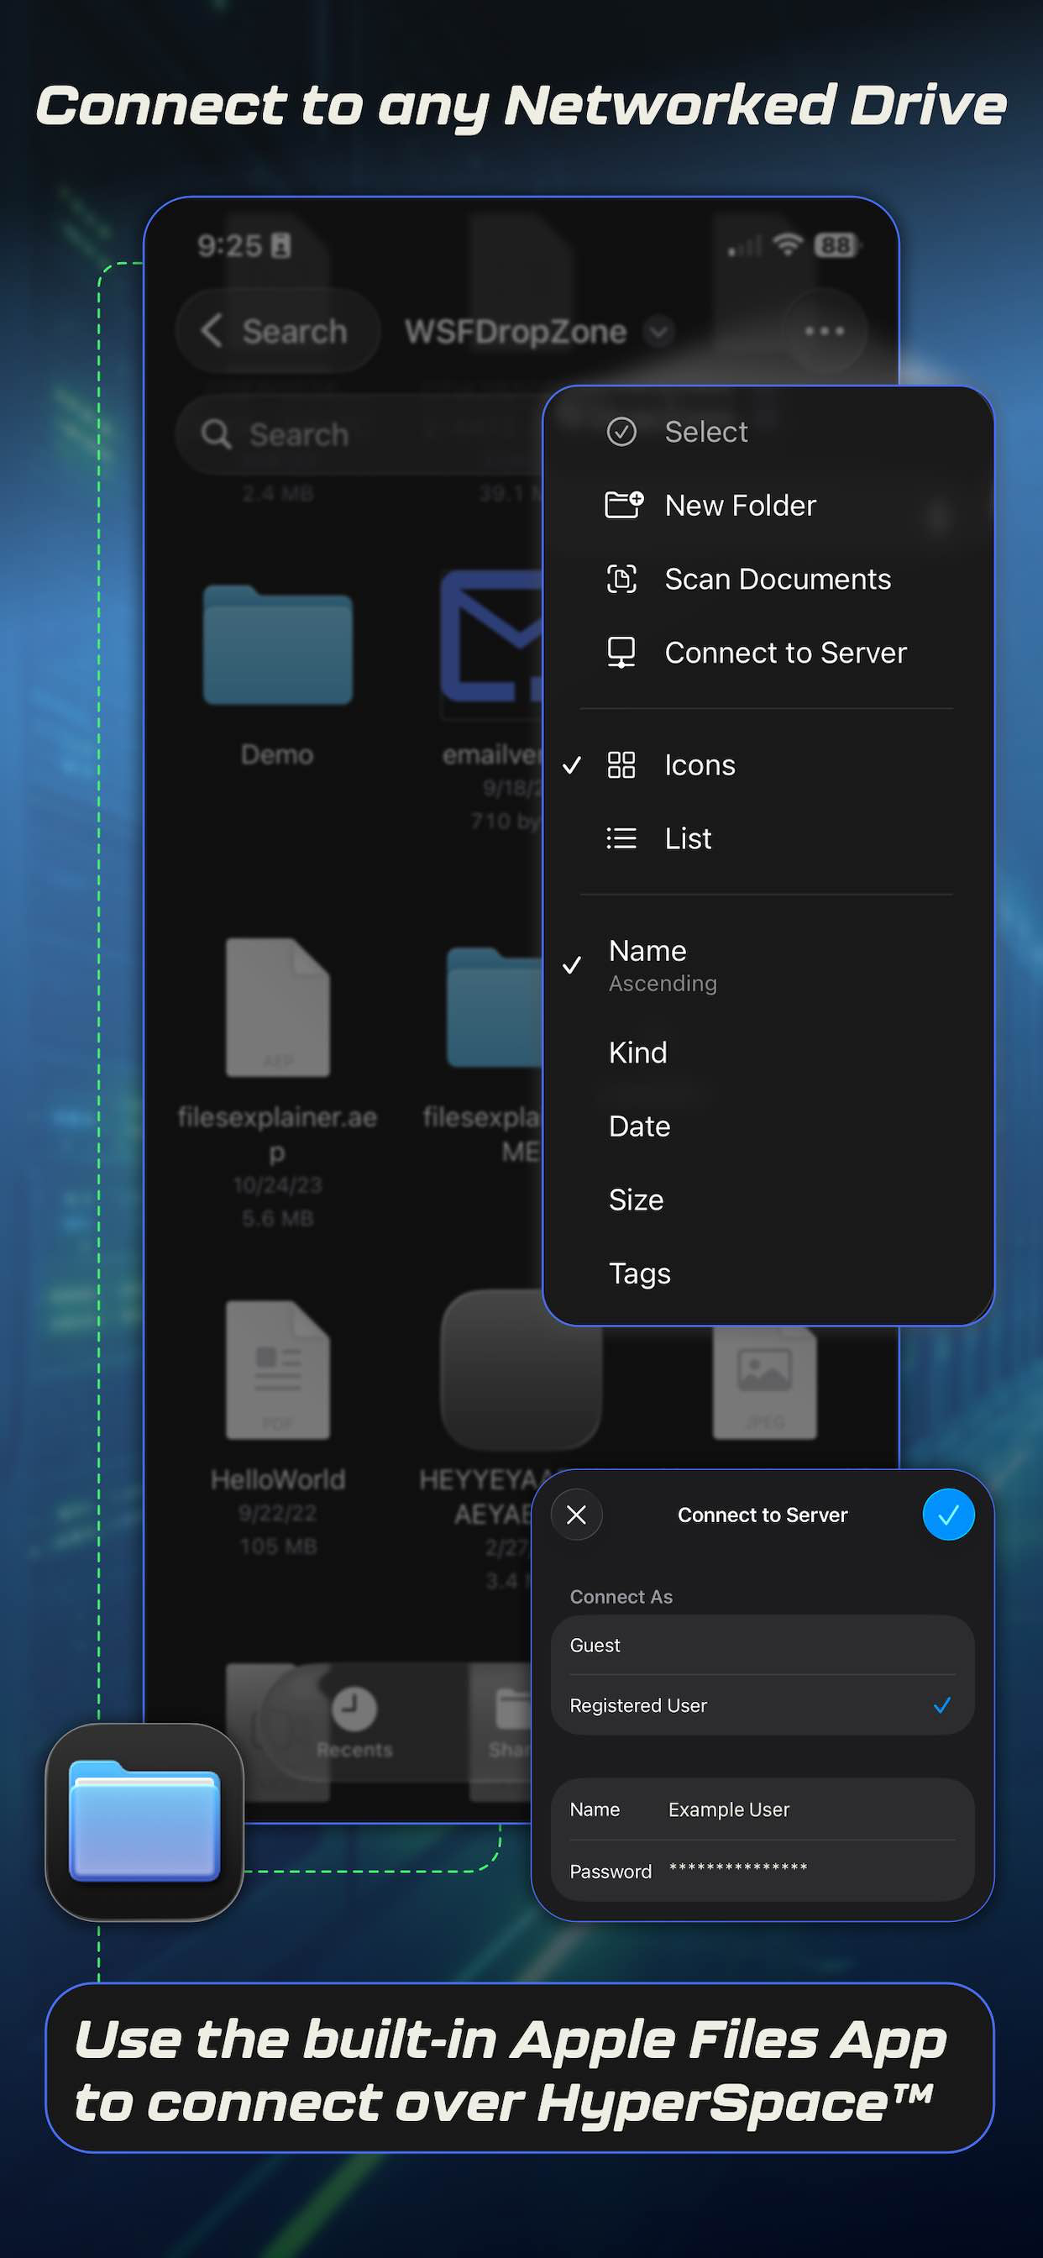Tap the magnifying glass search icon
The image size is (1043, 2258).
click(x=216, y=434)
